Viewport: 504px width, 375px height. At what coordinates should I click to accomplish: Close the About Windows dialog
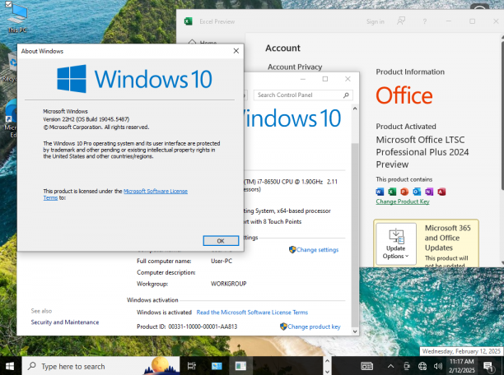click(x=236, y=51)
